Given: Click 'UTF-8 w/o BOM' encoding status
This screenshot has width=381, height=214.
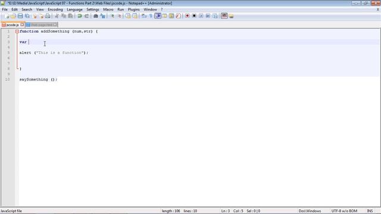Looking at the screenshot, I should (x=344, y=211).
